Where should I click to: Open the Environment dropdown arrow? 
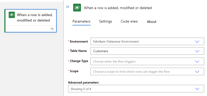coord(197,42)
